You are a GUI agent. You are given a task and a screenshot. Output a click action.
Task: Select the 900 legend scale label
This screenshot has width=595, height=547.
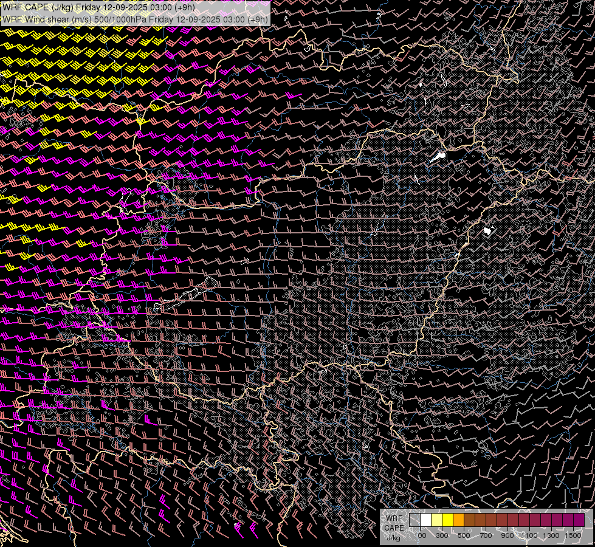point(507,535)
